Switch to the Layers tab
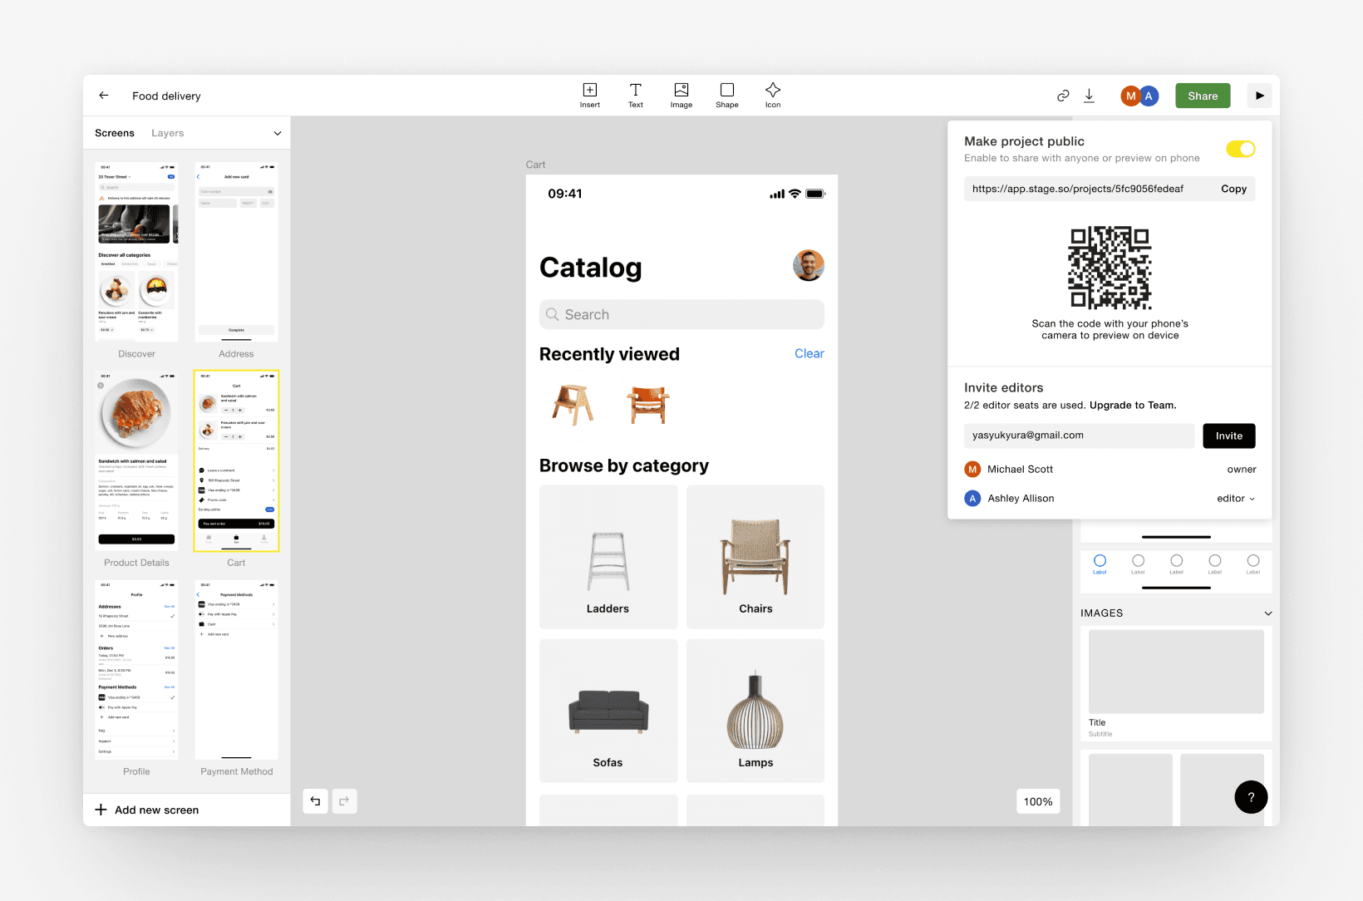The image size is (1363, 901). click(x=168, y=133)
